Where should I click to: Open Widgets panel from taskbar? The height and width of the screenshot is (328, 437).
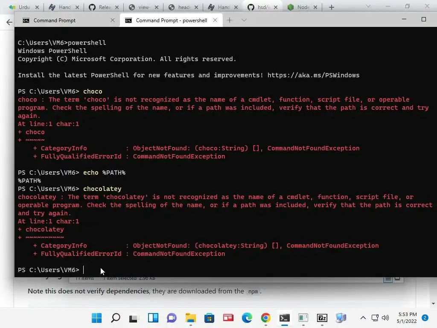point(153,318)
